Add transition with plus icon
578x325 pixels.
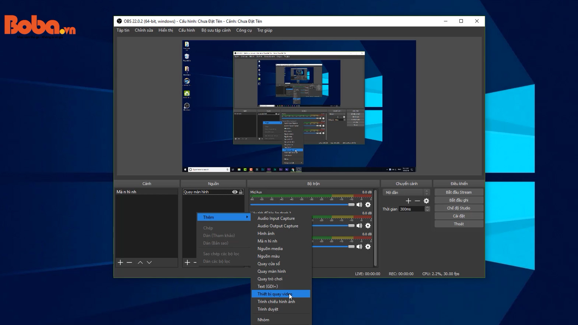coord(408,201)
